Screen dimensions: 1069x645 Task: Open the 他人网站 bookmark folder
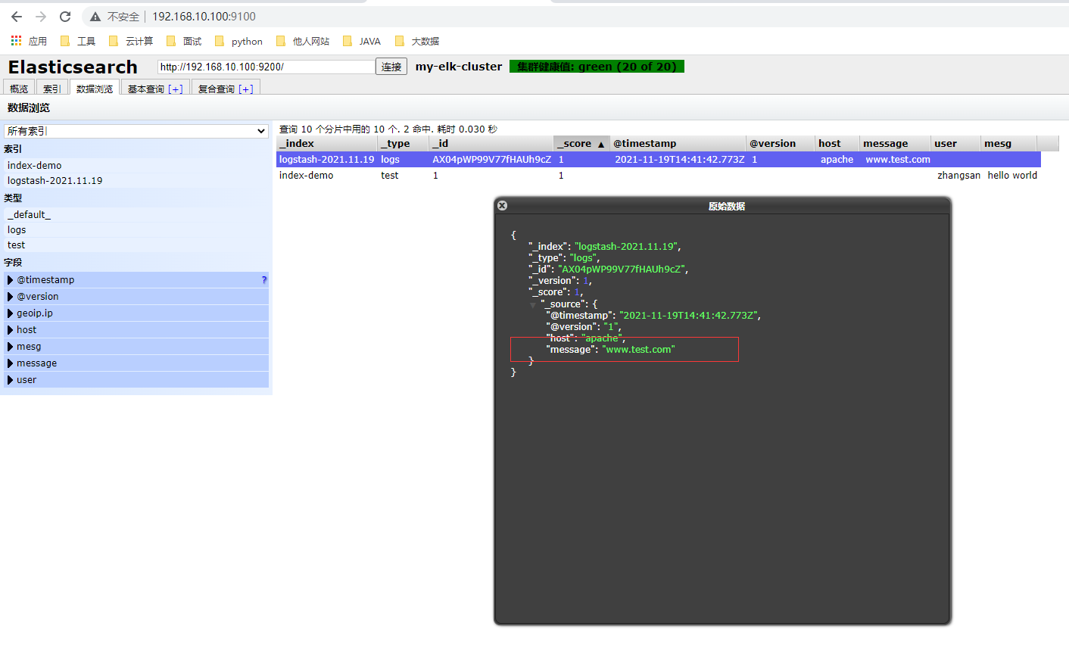303,41
